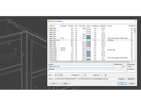The width and height of the screenshot is (141, 106).
Task: Select the egger 0181 row
Action: tap(91, 30)
